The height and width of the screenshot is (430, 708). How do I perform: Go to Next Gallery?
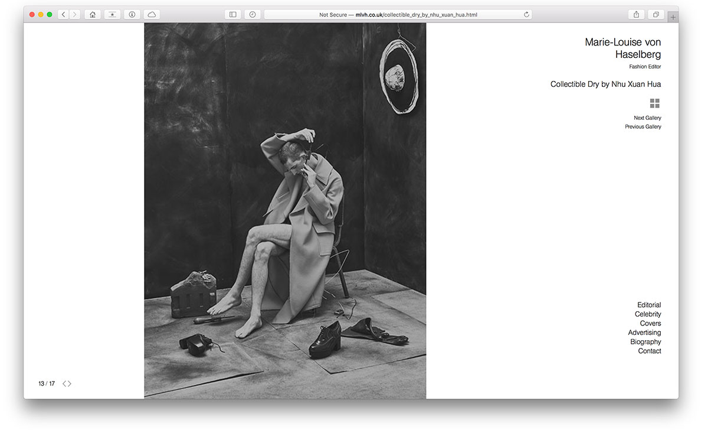pos(647,118)
